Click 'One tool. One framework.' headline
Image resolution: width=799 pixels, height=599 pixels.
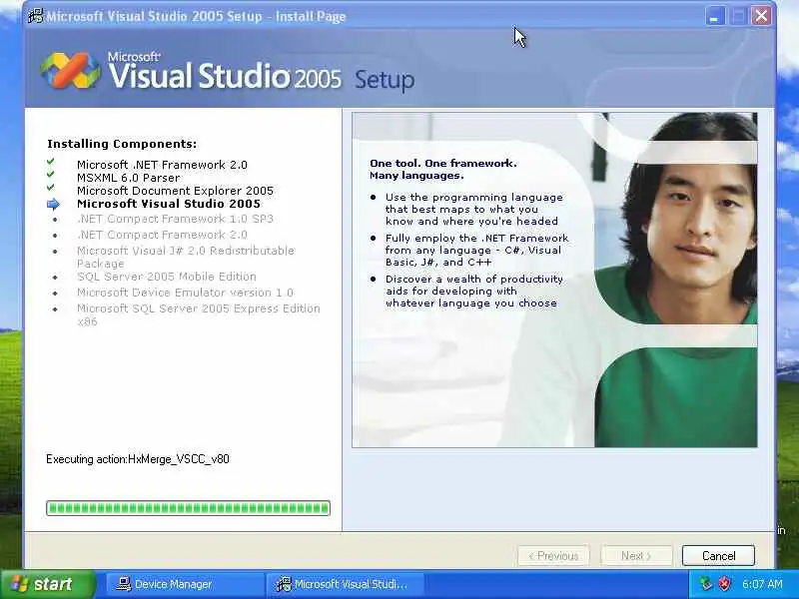coord(443,163)
